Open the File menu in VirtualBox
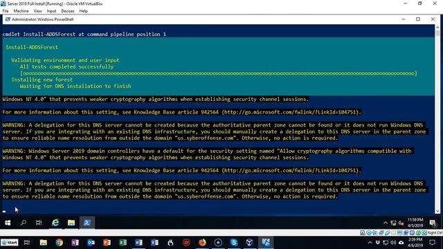Viewport: 443px width, 249px height. click(6, 11)
